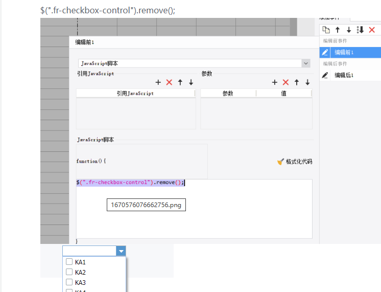The image size is (381, 292).
Task: Click the 值 column header
Action: coord(283,93)
